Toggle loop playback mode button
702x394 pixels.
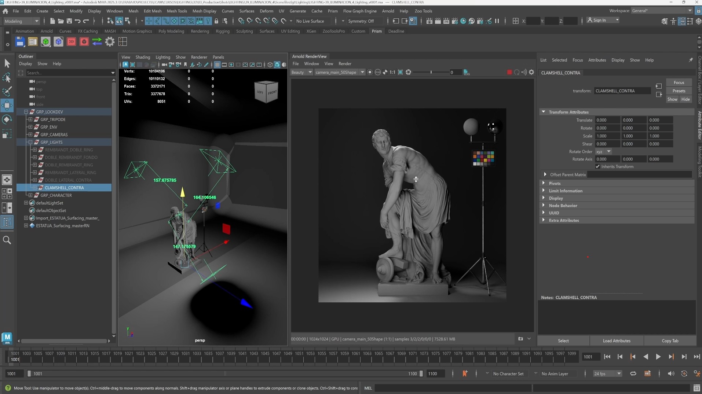[633, 373]
